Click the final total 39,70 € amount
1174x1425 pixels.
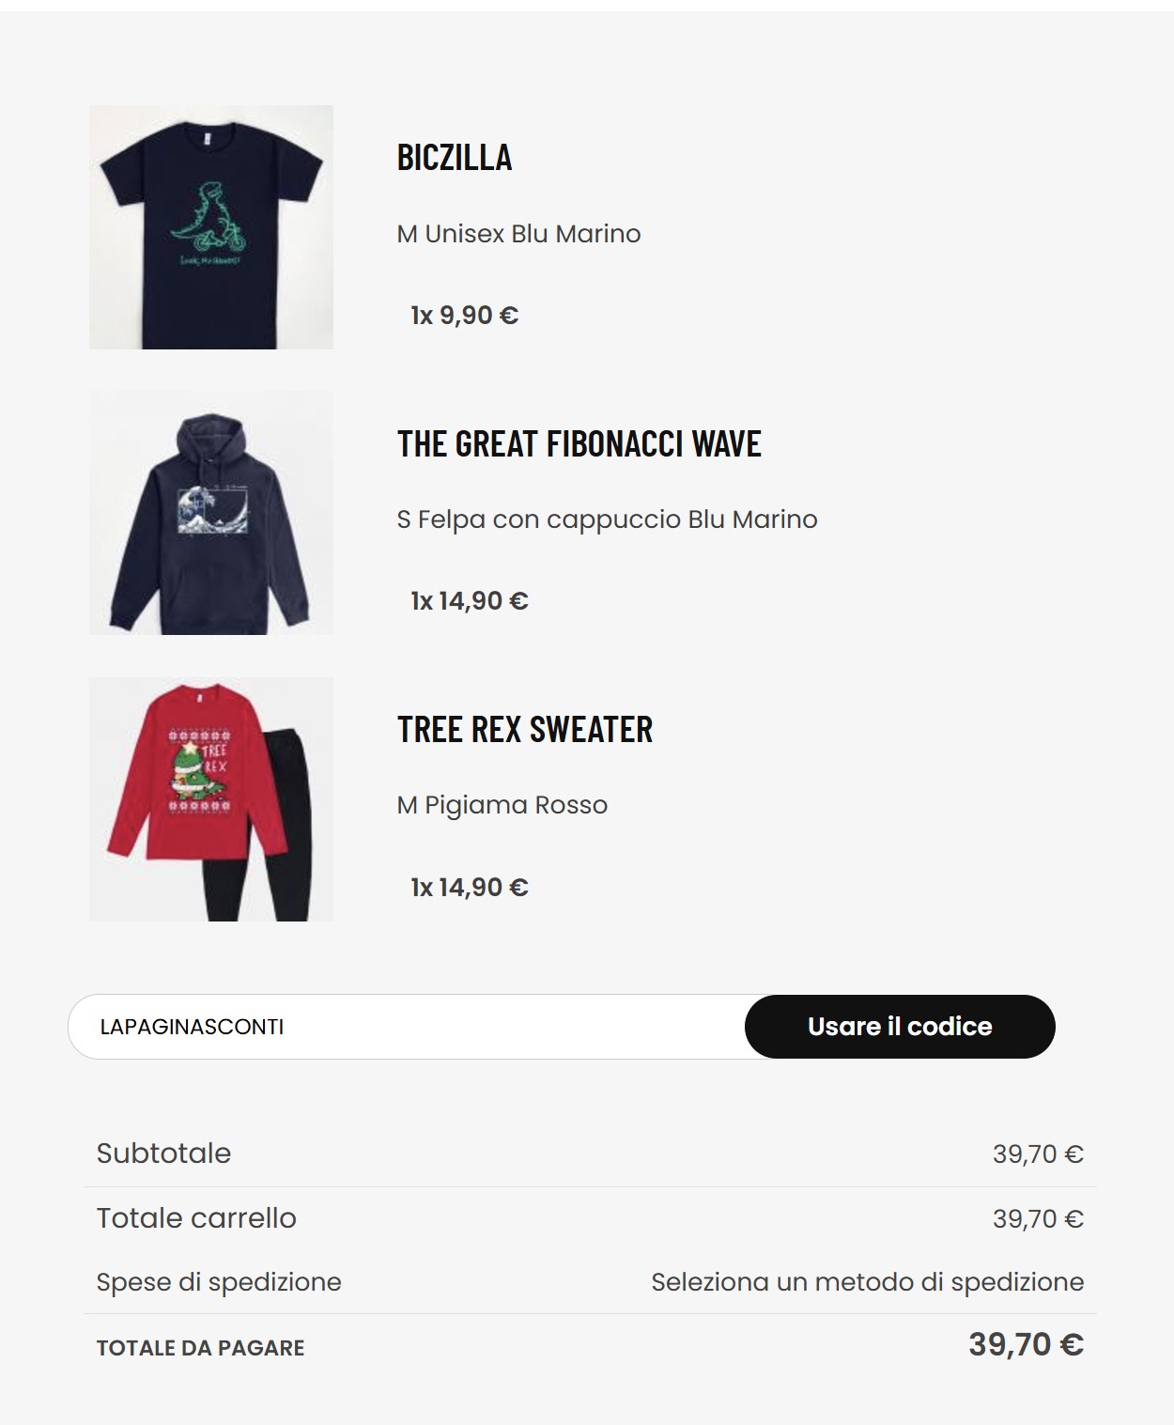coord(1026,1344)
